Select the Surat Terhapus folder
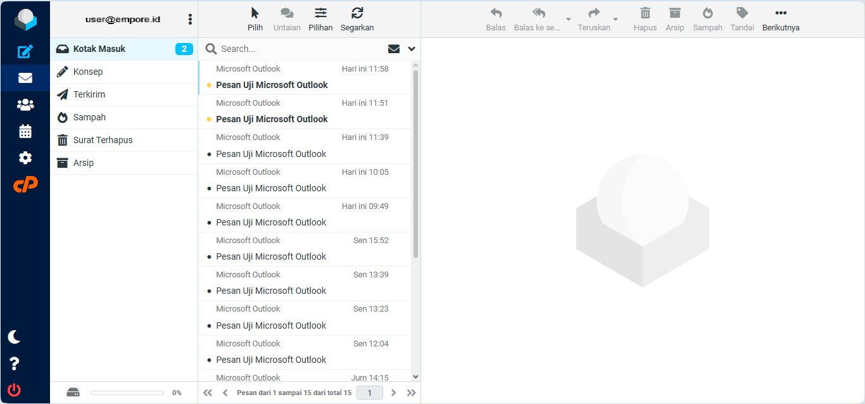865x404 pixels. (103, 140)
